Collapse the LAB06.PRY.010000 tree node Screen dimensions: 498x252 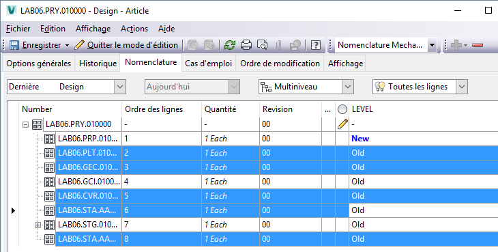(25, 124)
